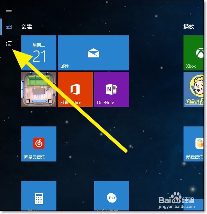
Task: Open the OneNote tile
Action: pyautogui.click(x=112, y=89)
